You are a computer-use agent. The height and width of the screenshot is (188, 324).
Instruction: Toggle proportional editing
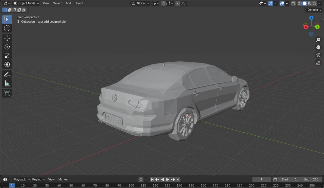(x=177, y=3)
